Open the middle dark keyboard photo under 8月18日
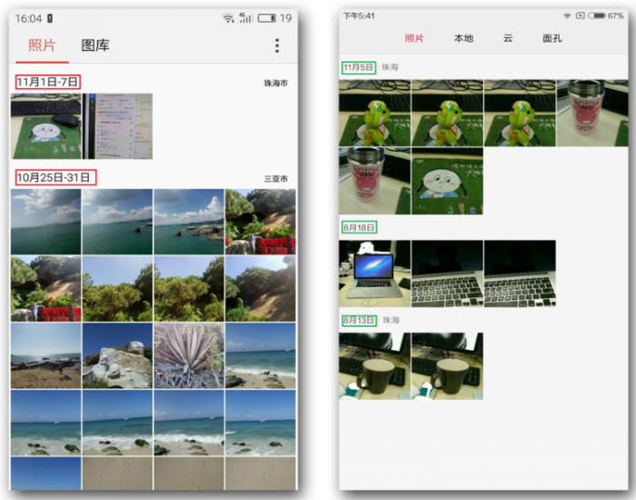Screen dimensions: 636x500 (x=447, y=274)
